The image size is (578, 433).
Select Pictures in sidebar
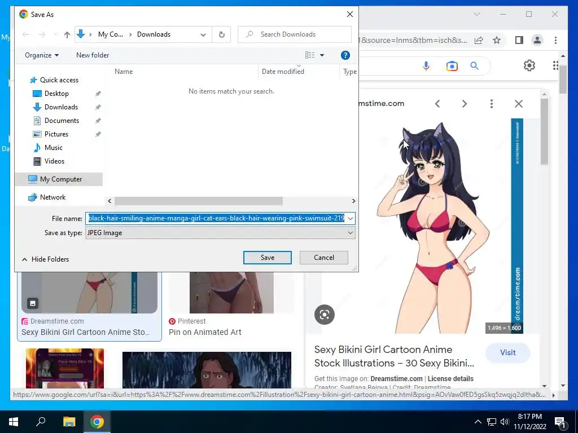[56, 134]
